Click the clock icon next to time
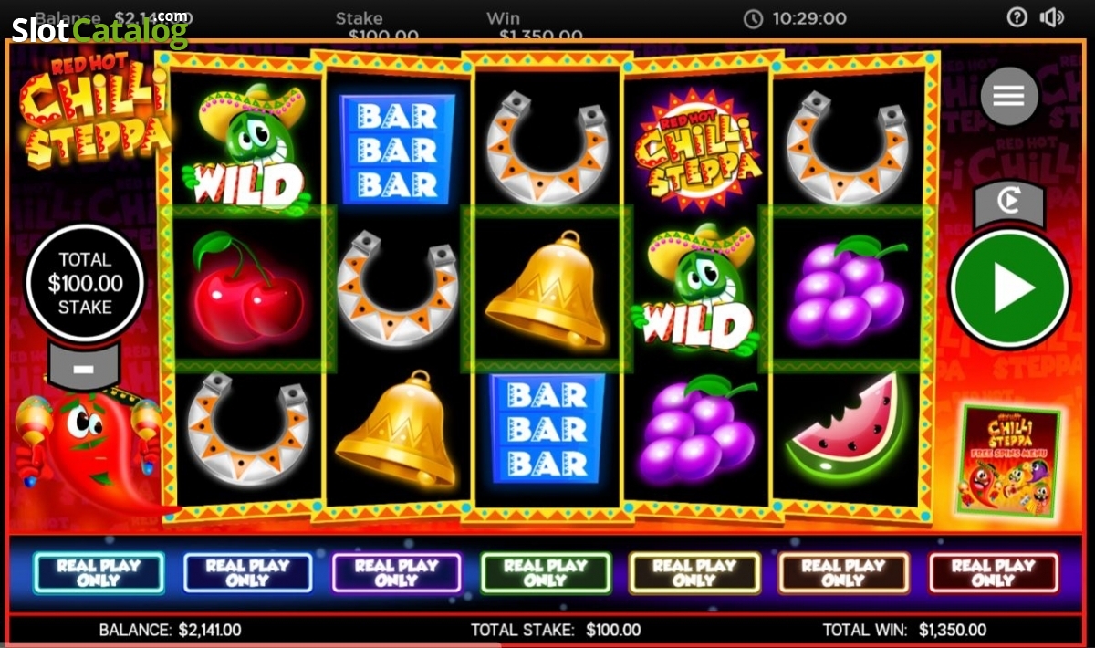The height and width of the screenshot is (648, 1095). pyautogui.click(x=753, y=18)
